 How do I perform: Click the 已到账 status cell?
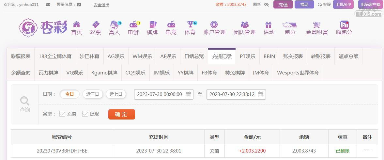pos(343,151)
